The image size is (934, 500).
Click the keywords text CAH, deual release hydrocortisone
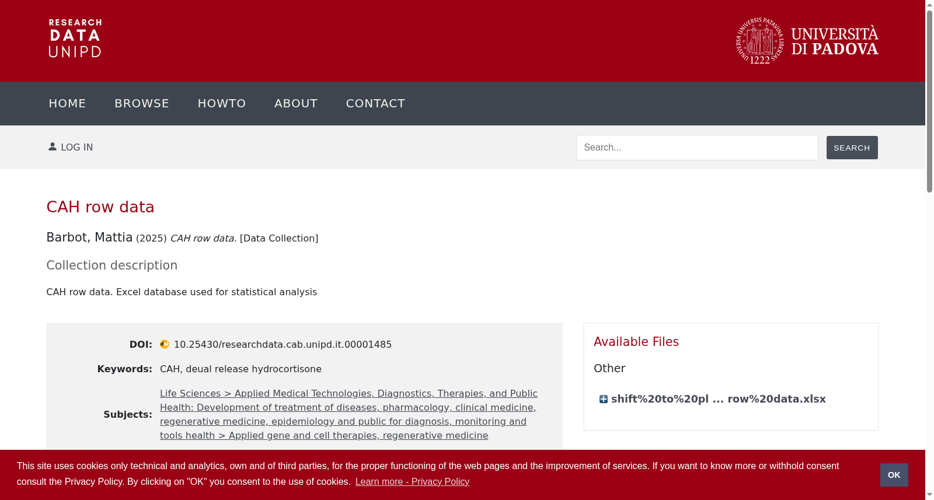[241, 369]
